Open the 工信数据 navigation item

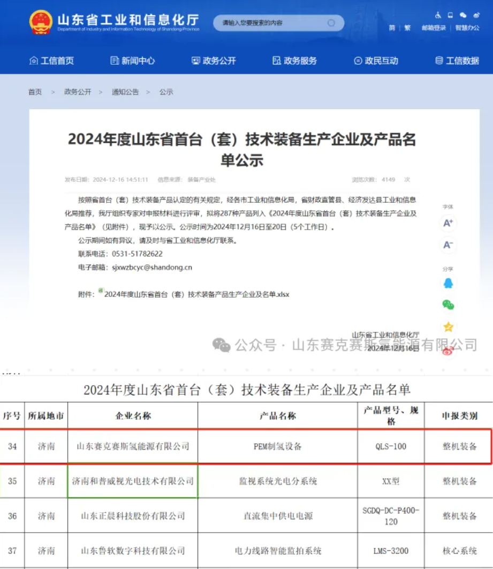tap(457, 61)
